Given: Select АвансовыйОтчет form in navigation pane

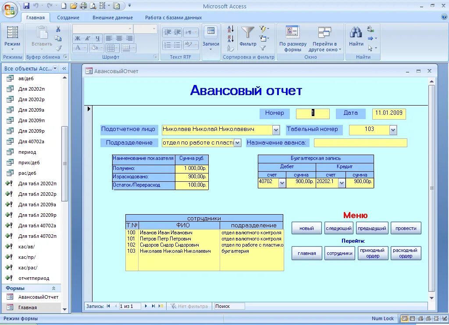Looking at the screenshot, I should click(38, 297).
